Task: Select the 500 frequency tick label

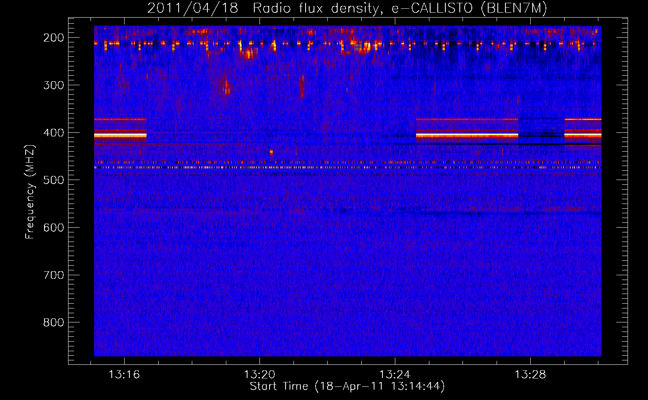Action: point(54,180)
